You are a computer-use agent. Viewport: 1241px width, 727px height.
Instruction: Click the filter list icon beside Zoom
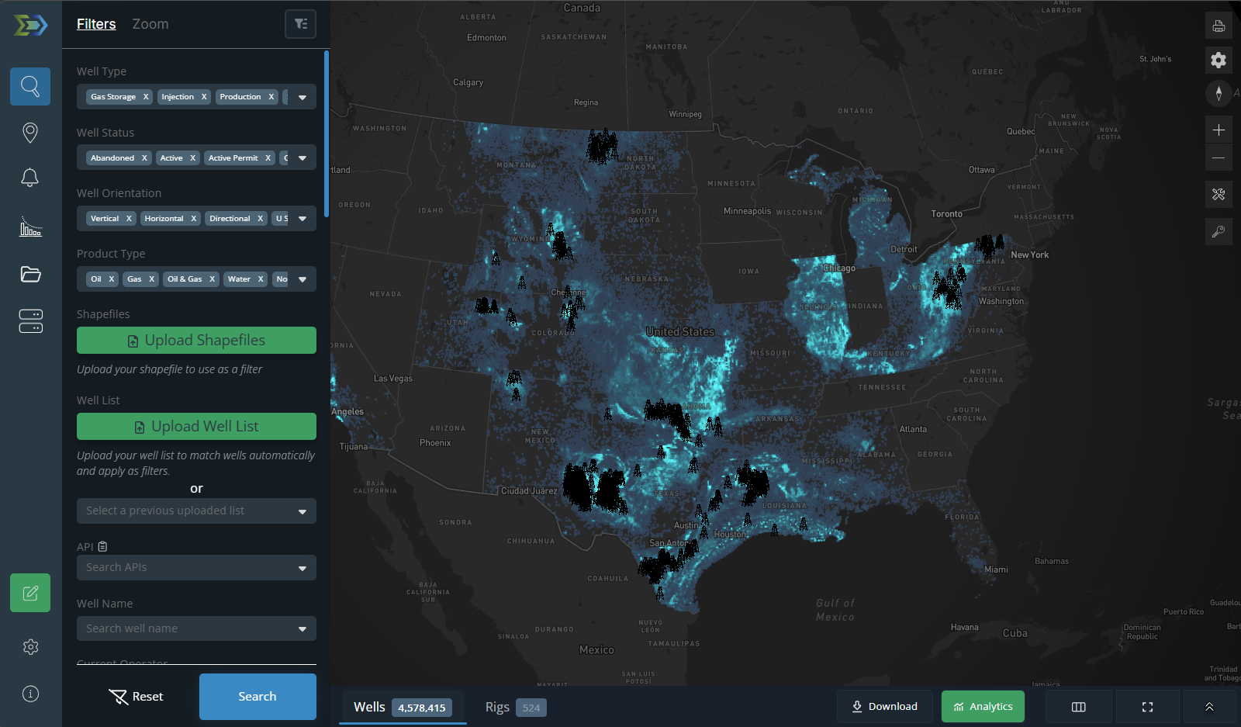(x=301, y=24)
